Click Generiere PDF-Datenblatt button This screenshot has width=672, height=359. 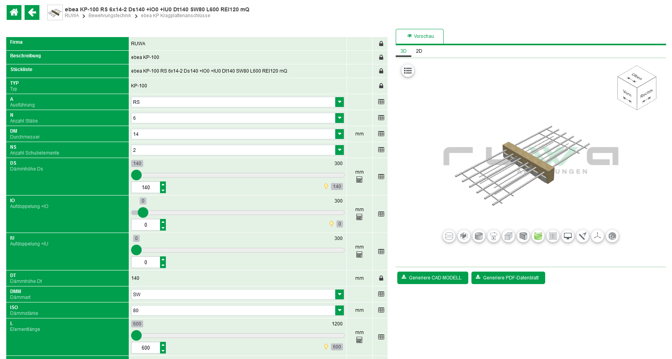click(x=508, y=278)
